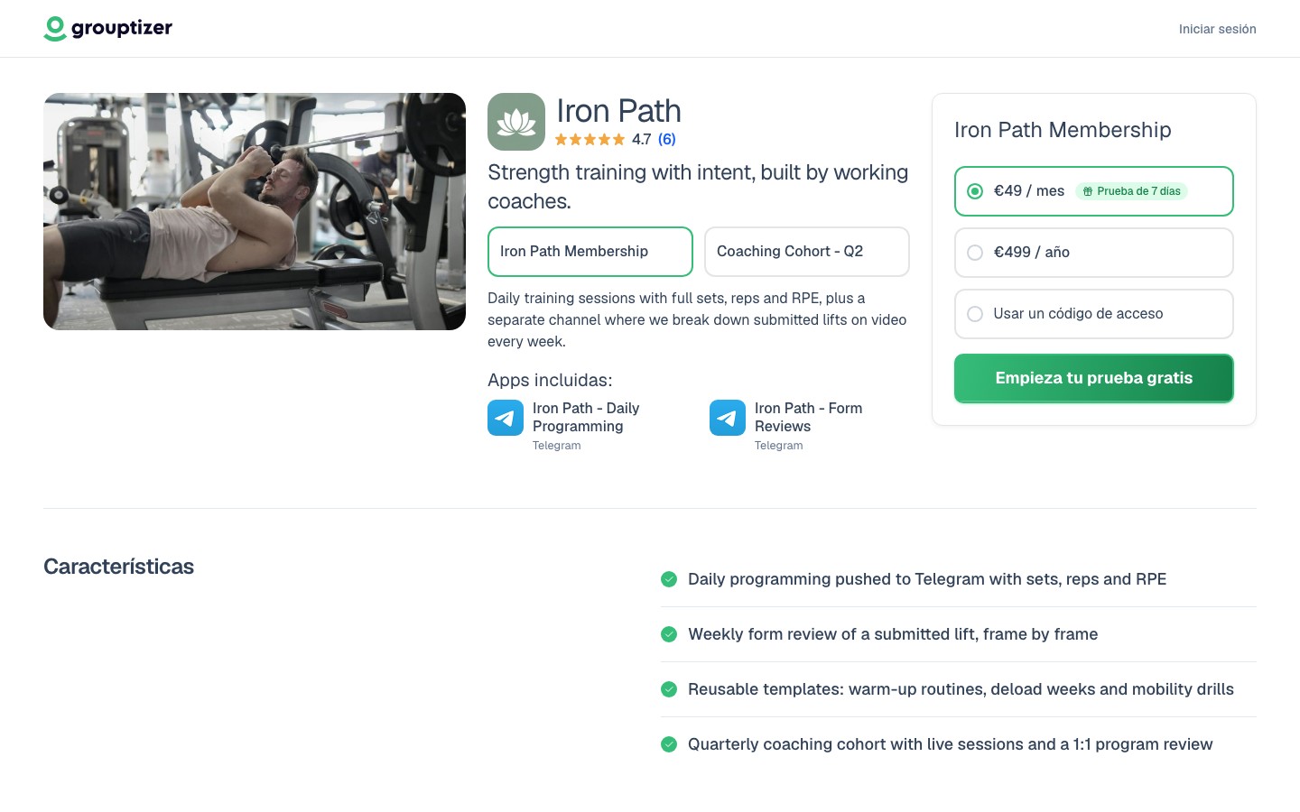The image size is (1300, 812).
Task: Click Empieza tu prueba gratis button
Action: pos(1094,378)
